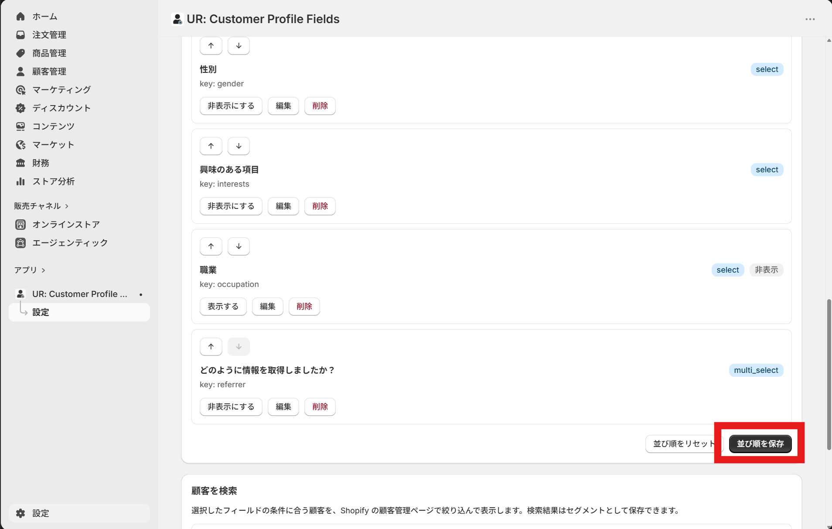Screen dimensions: 832x529
Task: Click app icon next to page title
Action: click(177, 19)
